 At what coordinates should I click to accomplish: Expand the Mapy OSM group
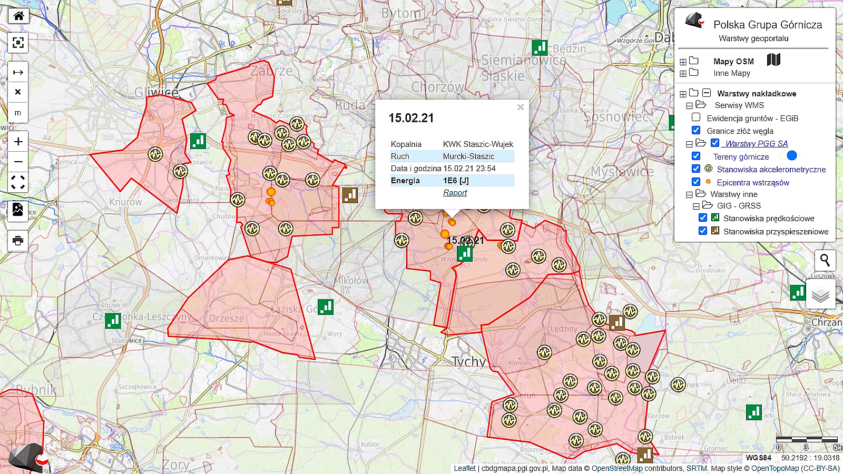tap(683, 62)
